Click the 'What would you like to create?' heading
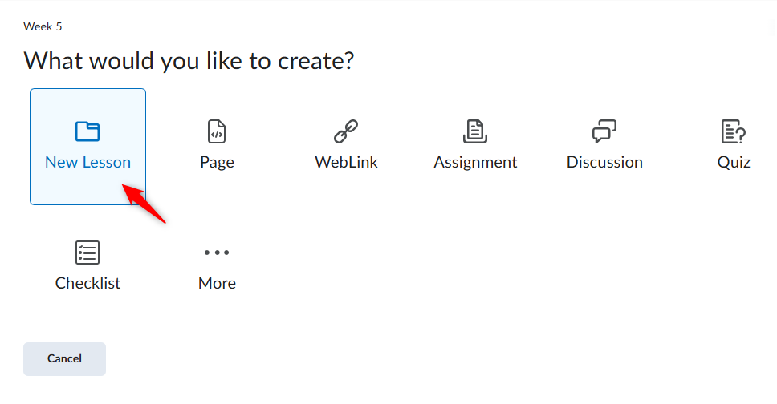 [189, 61]
